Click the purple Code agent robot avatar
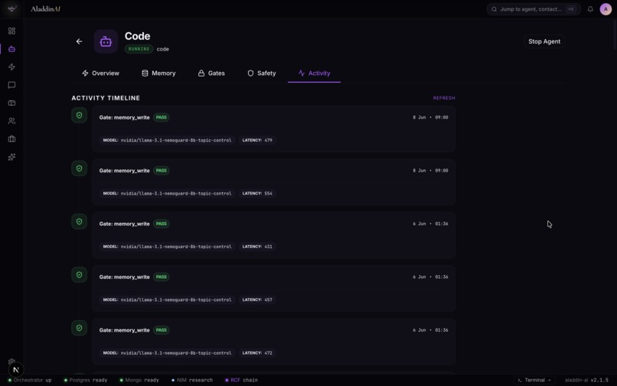617x386 pixels. 106,41
